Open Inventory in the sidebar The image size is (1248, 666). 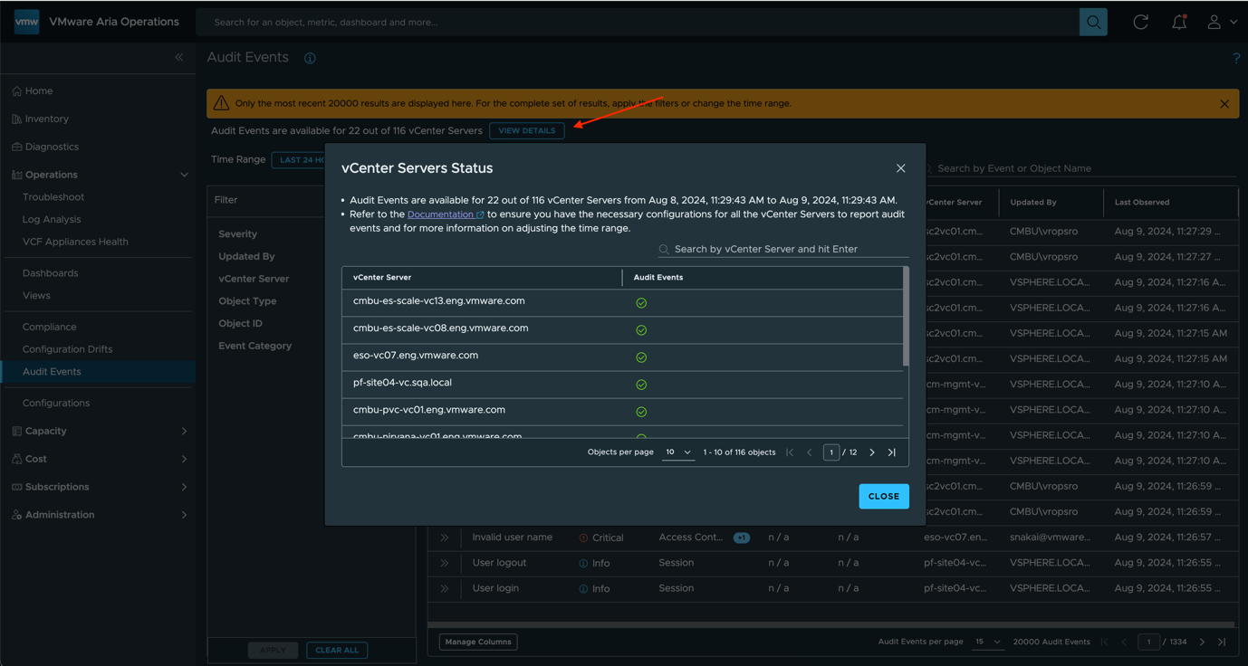47,119
